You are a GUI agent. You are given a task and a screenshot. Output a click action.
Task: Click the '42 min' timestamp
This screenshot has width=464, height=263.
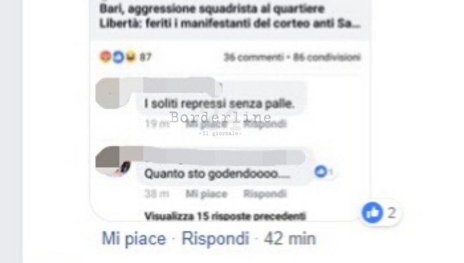289,239
